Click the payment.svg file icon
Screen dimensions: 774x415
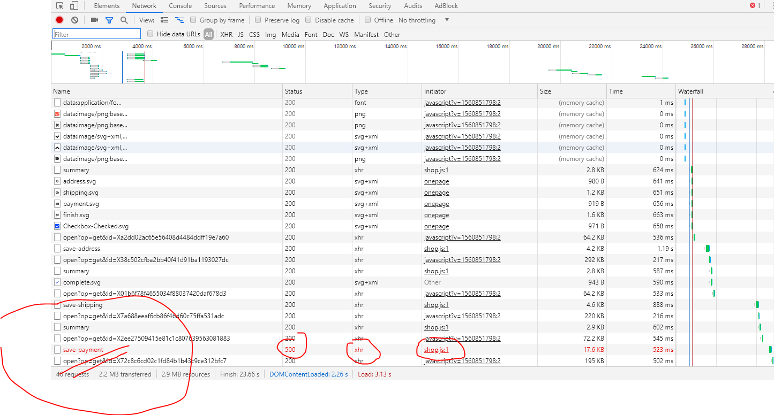click(57, 204)
